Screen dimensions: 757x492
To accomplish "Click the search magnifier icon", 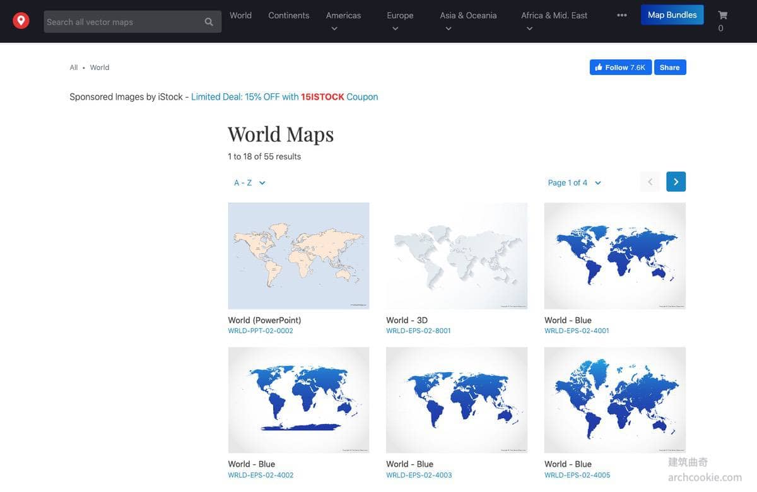I will [x=209, y=22].
